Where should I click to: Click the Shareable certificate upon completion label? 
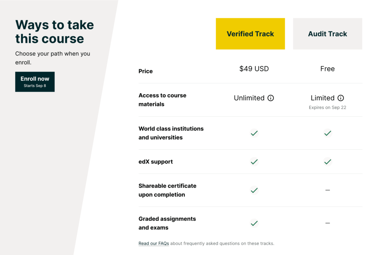click(167, 190)
